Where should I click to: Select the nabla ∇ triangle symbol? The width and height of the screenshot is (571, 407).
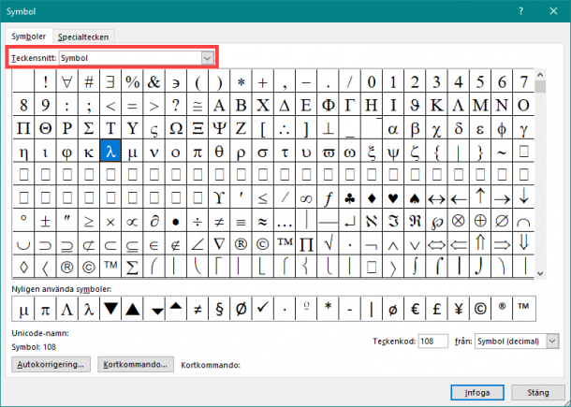pos(218,244)
